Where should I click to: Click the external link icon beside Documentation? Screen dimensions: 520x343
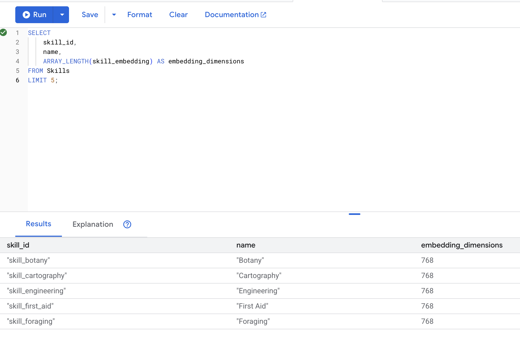pyautogui.click(x=263, y=15)
